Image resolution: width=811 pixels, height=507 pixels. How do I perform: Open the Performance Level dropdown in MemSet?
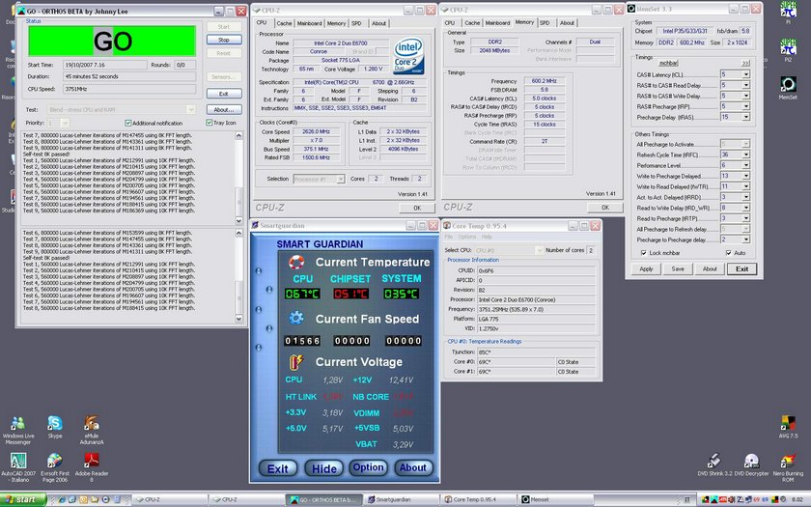click(745, 165)
